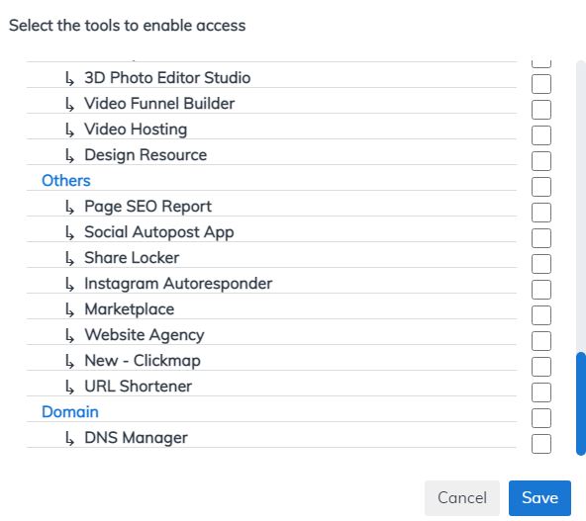Cancel the tool access dialog
Image resolution: width=586 pixels, height=521 pixels.
click(x=462, y=498)
